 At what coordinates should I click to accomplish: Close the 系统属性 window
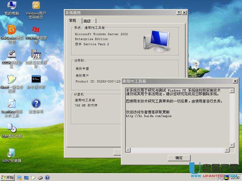coord(184,13)
